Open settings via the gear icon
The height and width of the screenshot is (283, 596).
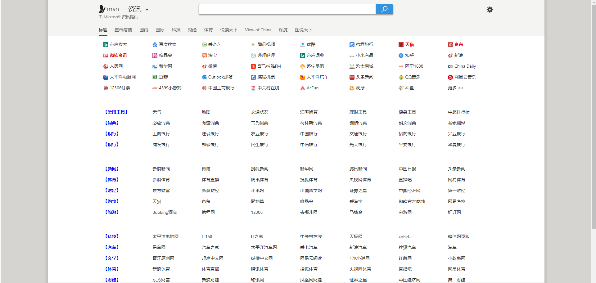point(490,10)
